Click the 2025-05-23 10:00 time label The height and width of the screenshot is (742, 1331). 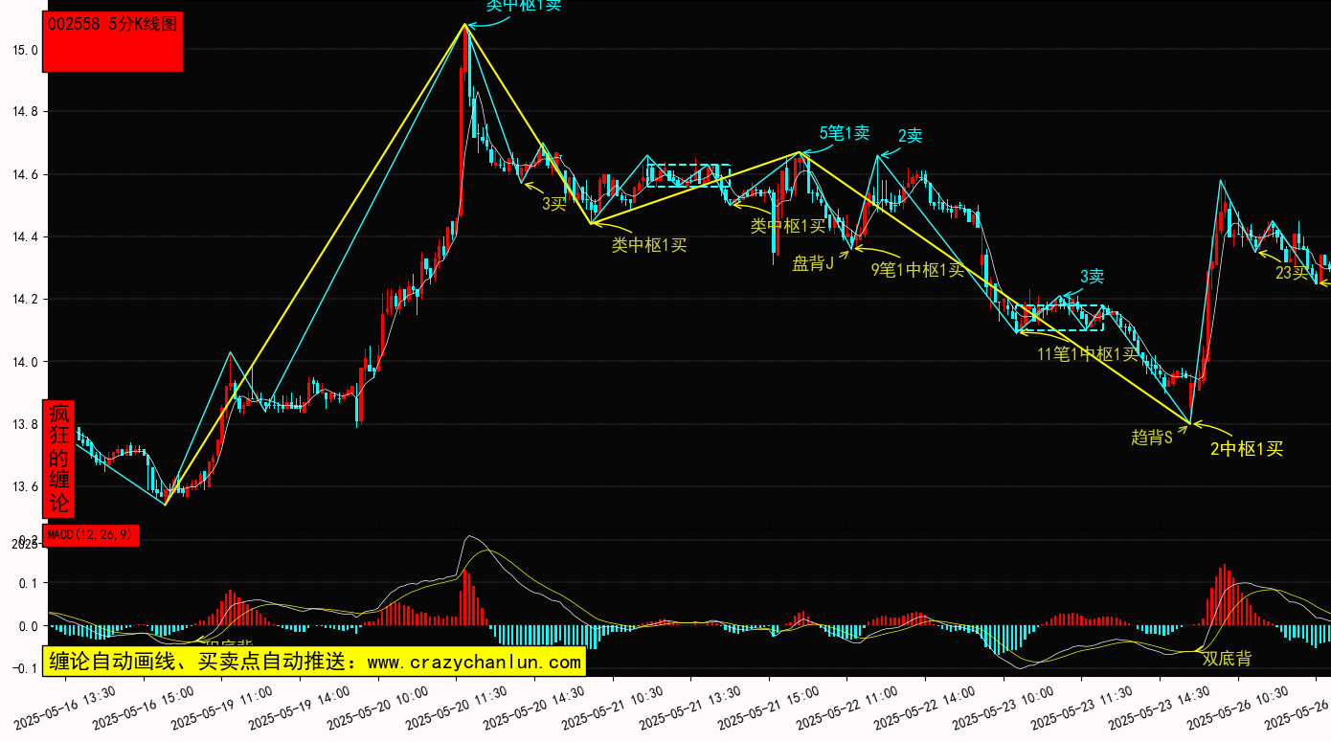(1004, 707)
